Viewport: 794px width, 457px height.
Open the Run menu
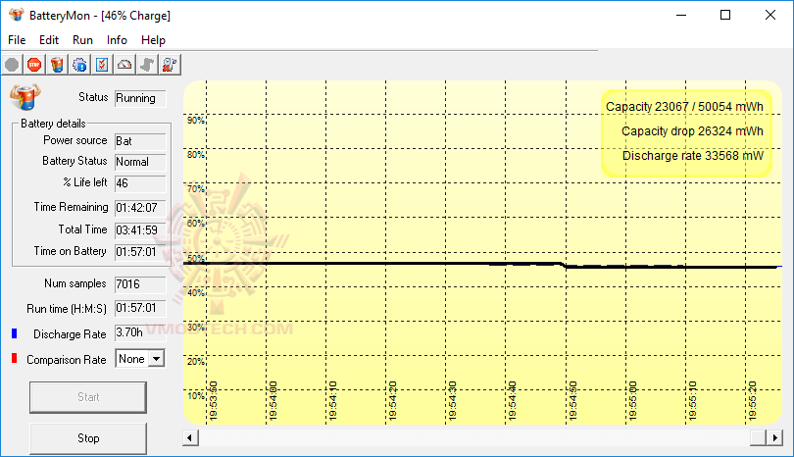coord(82,40)
